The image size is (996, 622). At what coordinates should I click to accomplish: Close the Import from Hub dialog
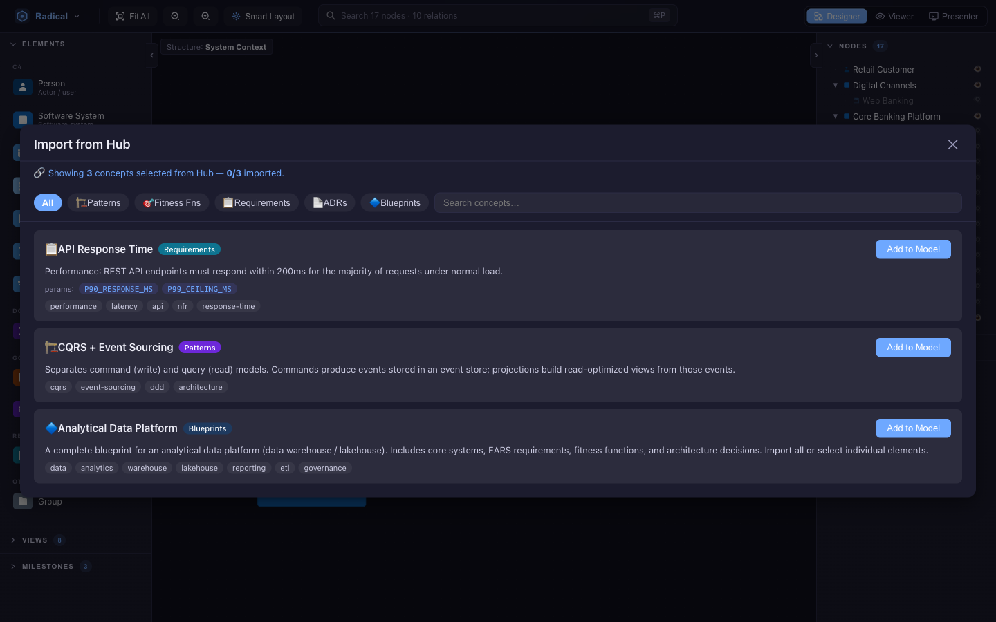tap(952, 144)
